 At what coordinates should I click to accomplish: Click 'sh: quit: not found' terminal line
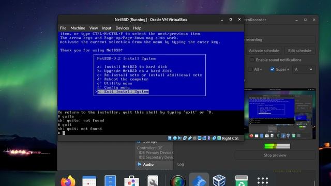pos(80,129)
